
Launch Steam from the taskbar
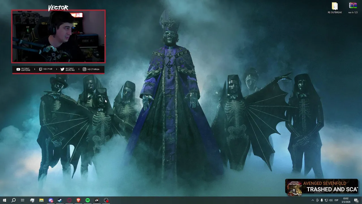pos(60,200)
